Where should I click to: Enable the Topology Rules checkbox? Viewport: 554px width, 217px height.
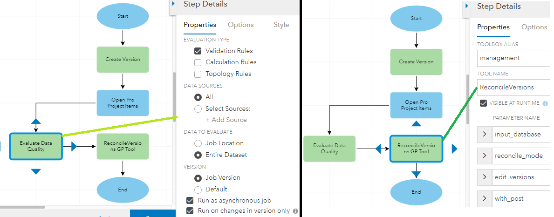click(198, 74)
